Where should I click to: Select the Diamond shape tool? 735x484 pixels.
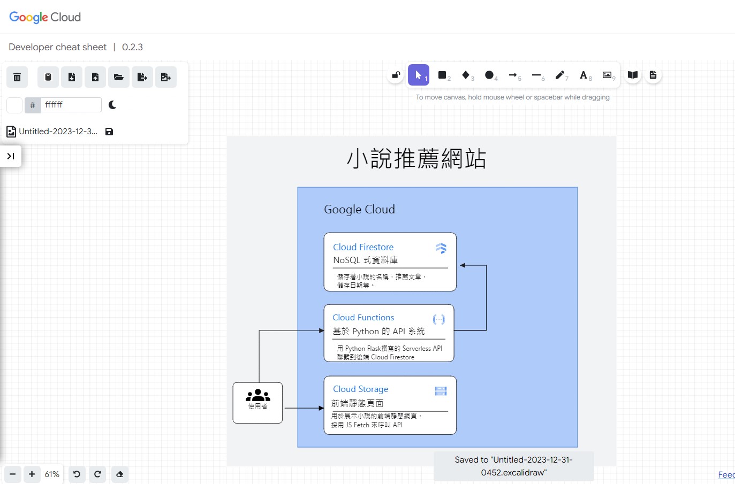point(466,75)
